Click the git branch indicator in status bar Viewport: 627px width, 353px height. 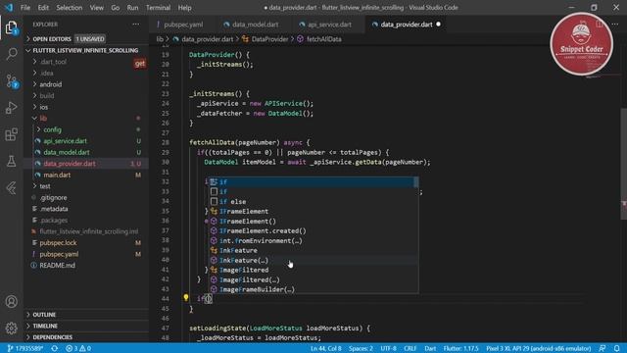pos(25,348)
